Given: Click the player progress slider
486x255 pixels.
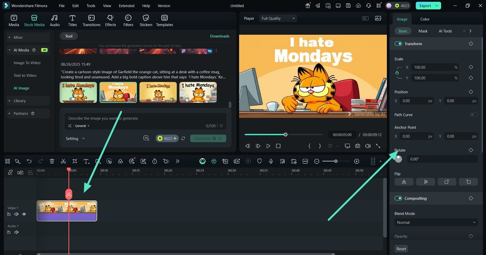Looking at the screenshot, I should [283, 135].
